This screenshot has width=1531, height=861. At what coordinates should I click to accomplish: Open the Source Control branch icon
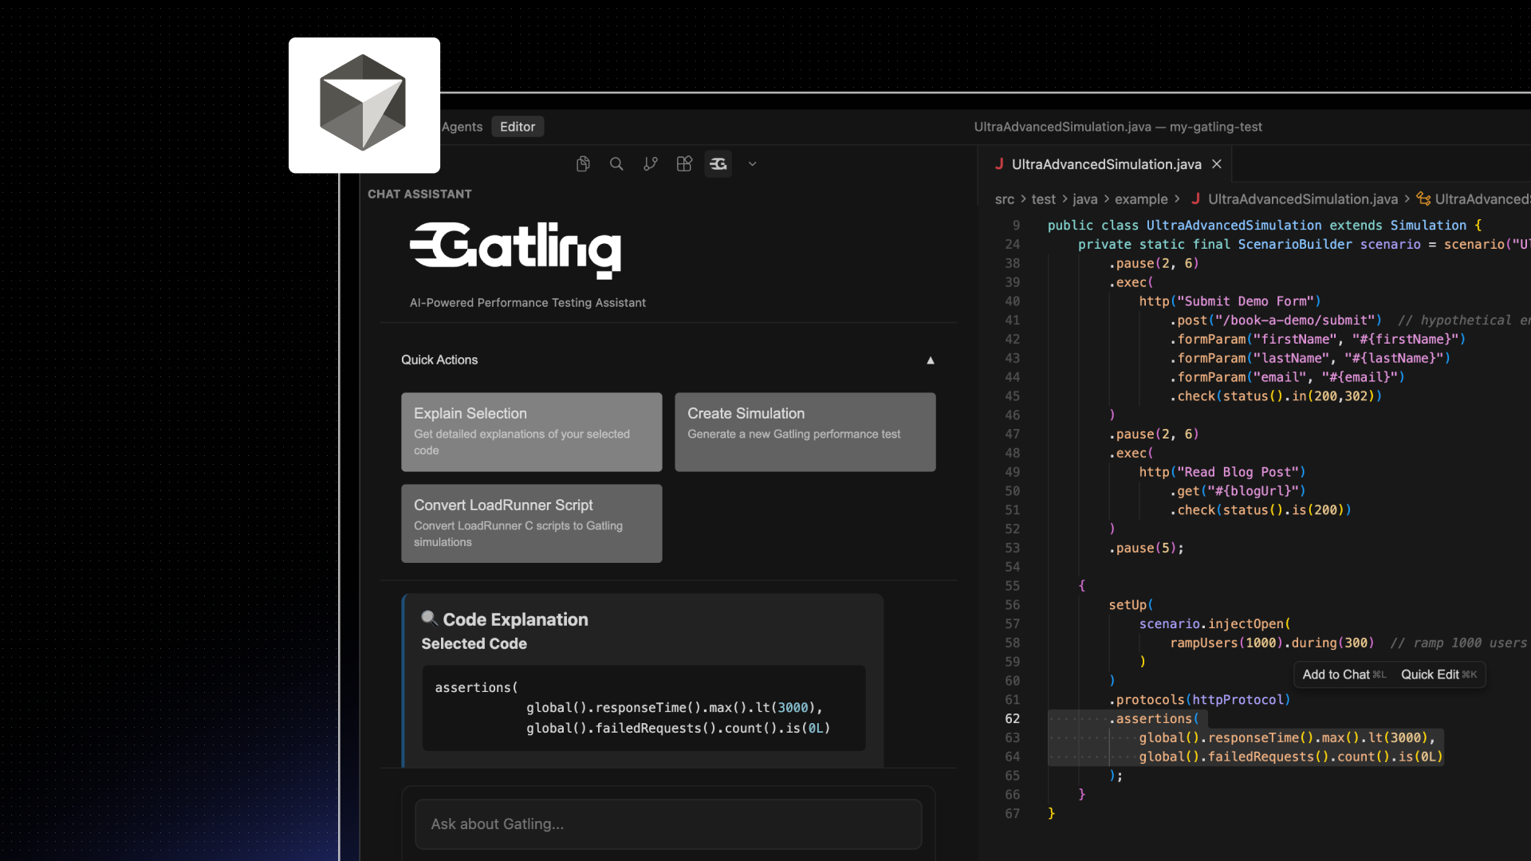tap(651, 163)
